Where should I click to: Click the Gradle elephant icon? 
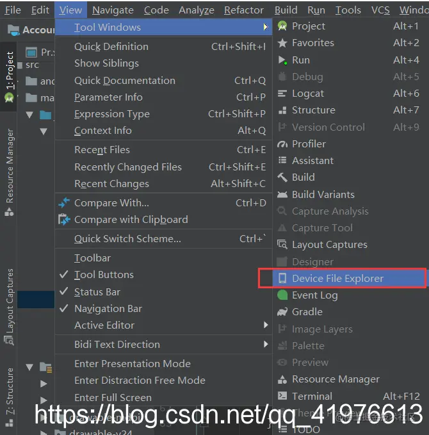pyautogui.click(x=282, y=312)
